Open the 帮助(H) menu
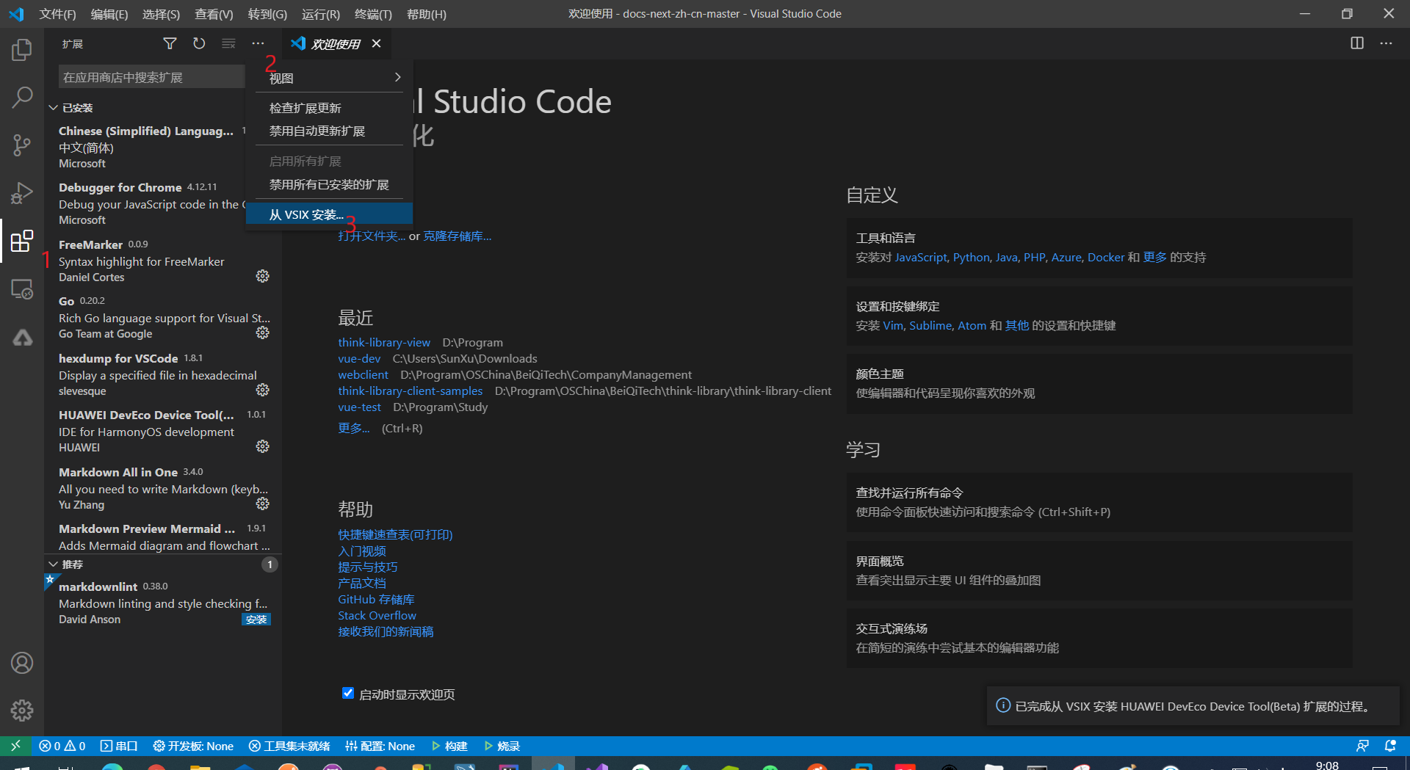 426,14
